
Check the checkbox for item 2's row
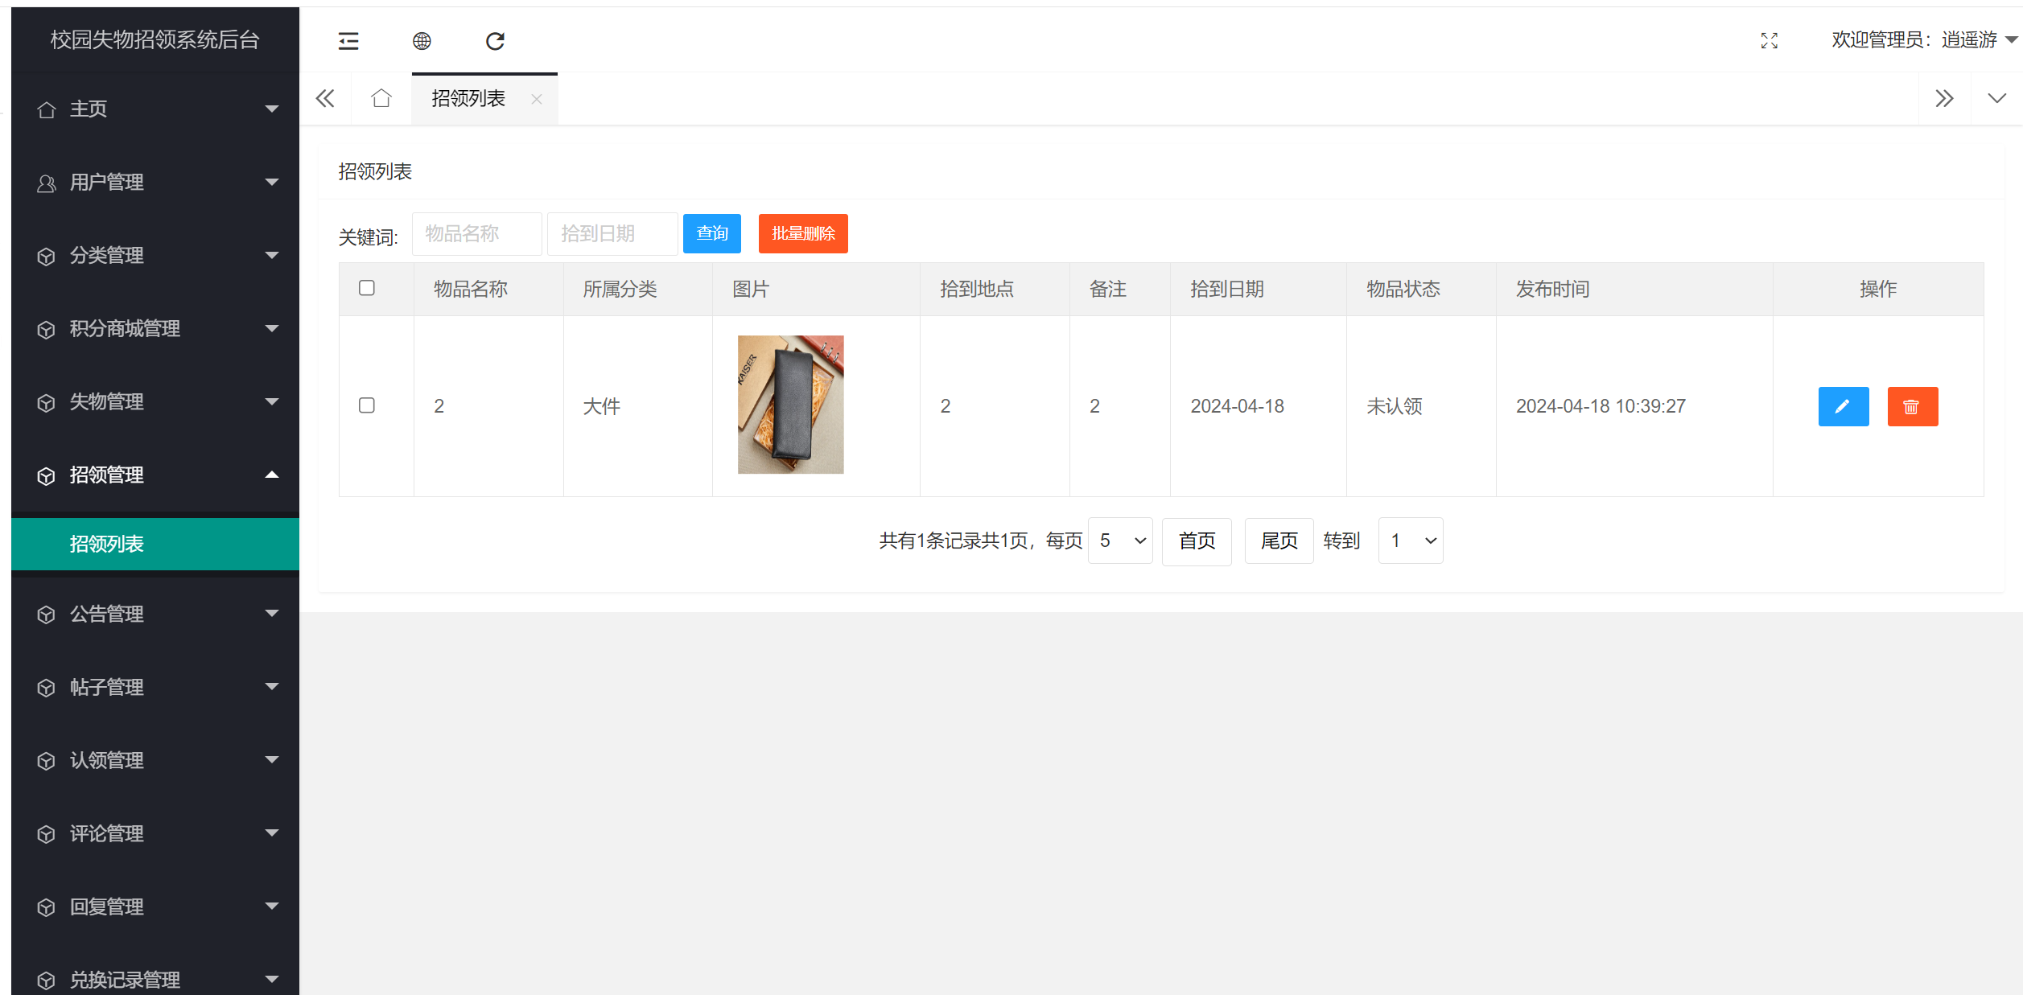(x=367, y=405)
